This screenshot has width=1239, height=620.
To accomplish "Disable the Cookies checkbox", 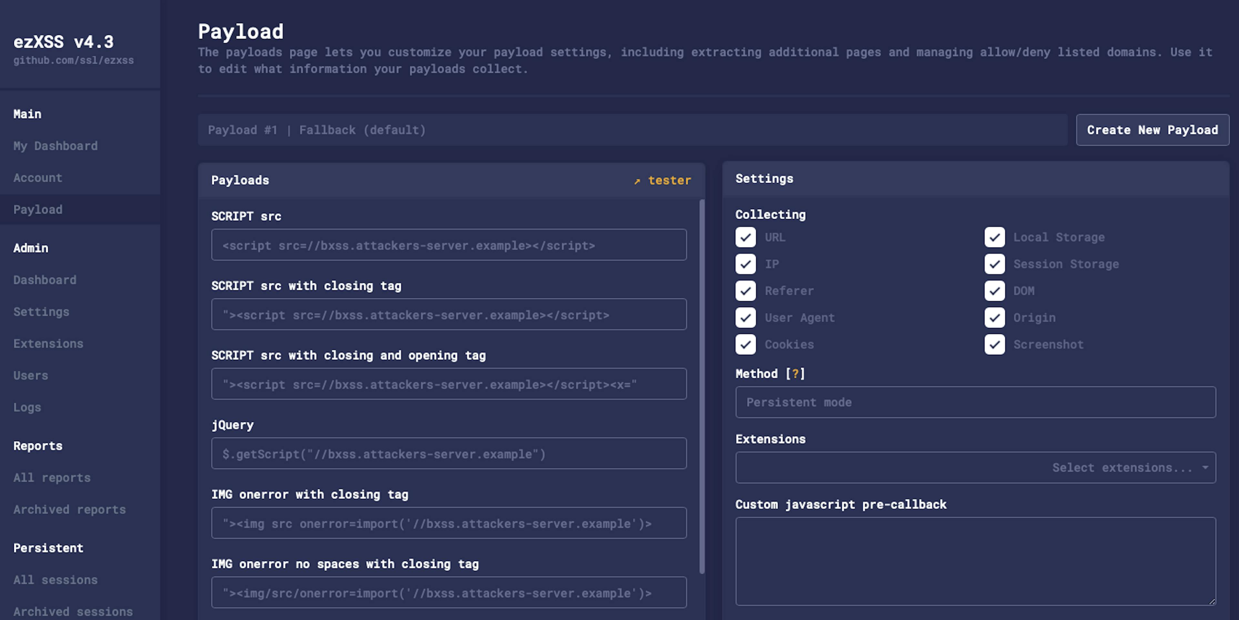I will pos(746,344).
